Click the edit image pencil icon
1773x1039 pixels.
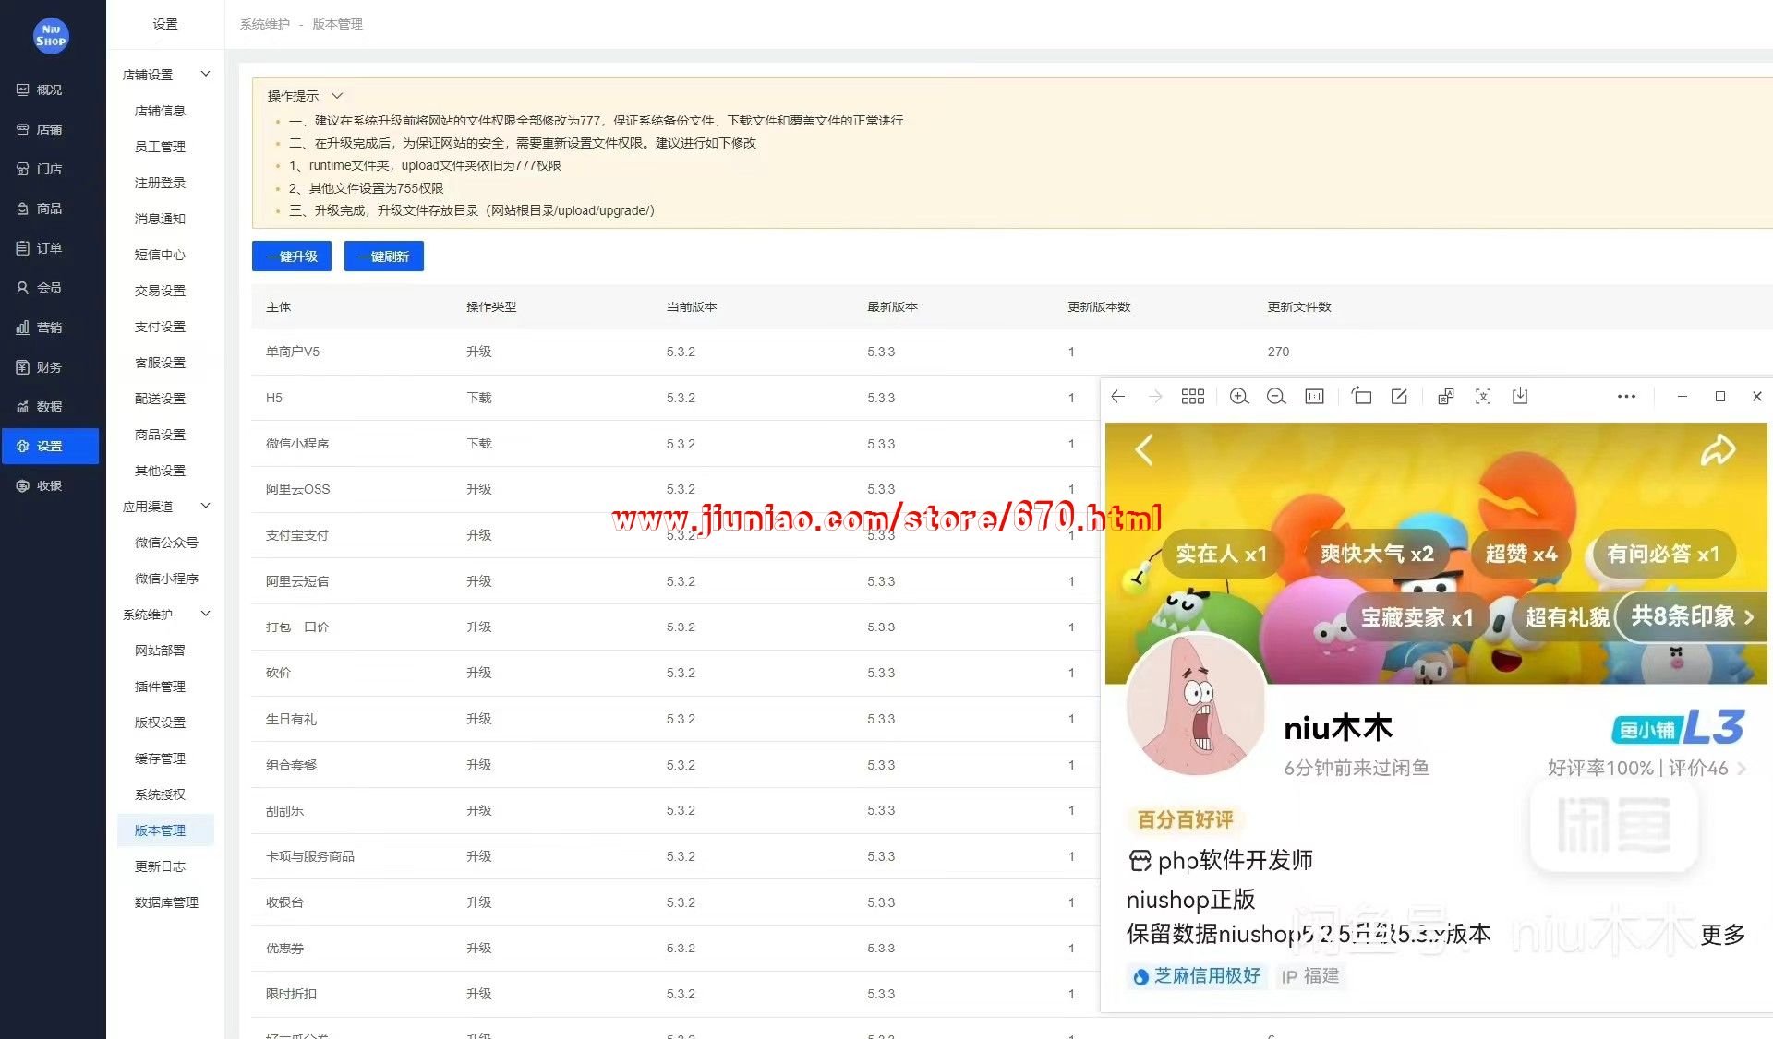click(1399, 397)
